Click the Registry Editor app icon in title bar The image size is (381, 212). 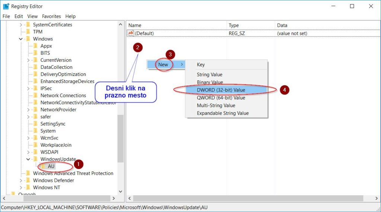[6, 6]
